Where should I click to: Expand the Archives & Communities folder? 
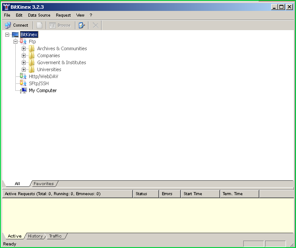point(24,48)
